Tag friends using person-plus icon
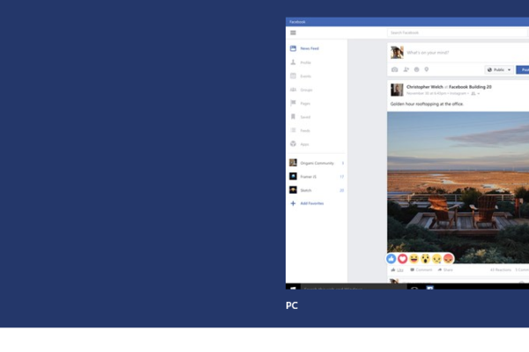 tap(406, 70)
